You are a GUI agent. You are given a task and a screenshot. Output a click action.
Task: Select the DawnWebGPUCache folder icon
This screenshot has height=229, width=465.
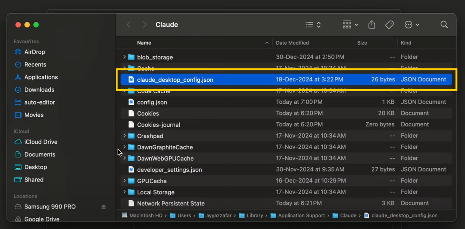(x=131, y=158)
